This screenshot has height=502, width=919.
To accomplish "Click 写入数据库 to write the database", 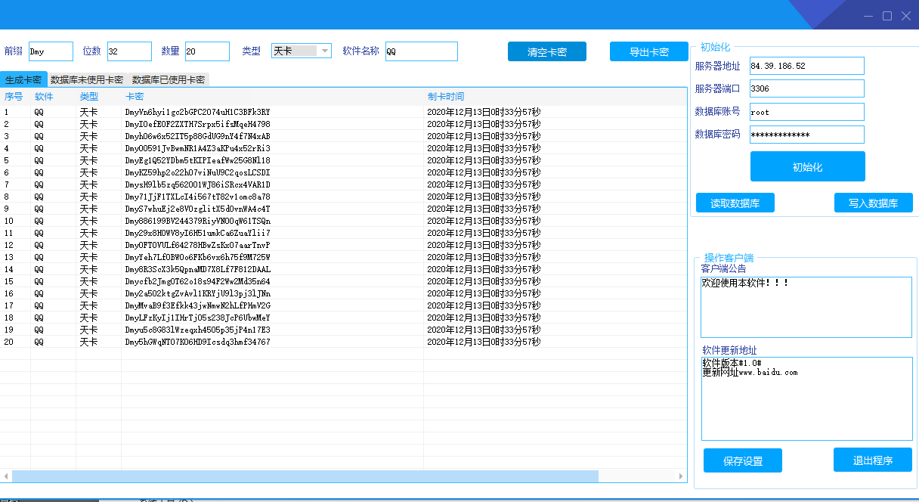I will [873, 203].
